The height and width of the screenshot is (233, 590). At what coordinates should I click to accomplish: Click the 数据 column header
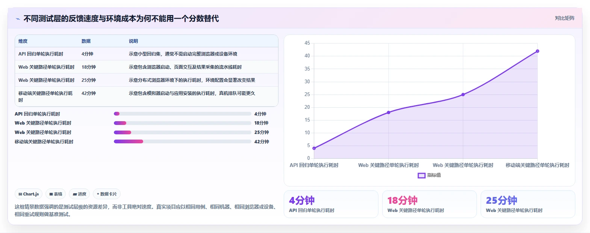[x=86, y=41]
